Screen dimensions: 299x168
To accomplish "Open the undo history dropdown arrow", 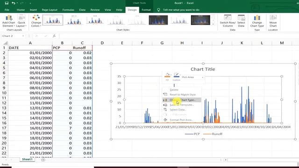I will [x=17, y=3].
